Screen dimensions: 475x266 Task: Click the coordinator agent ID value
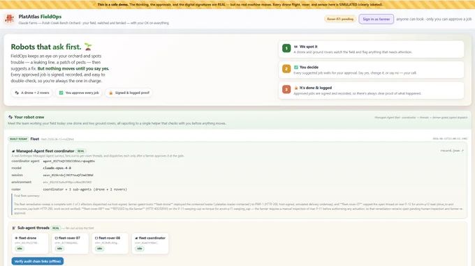(68, 162)
